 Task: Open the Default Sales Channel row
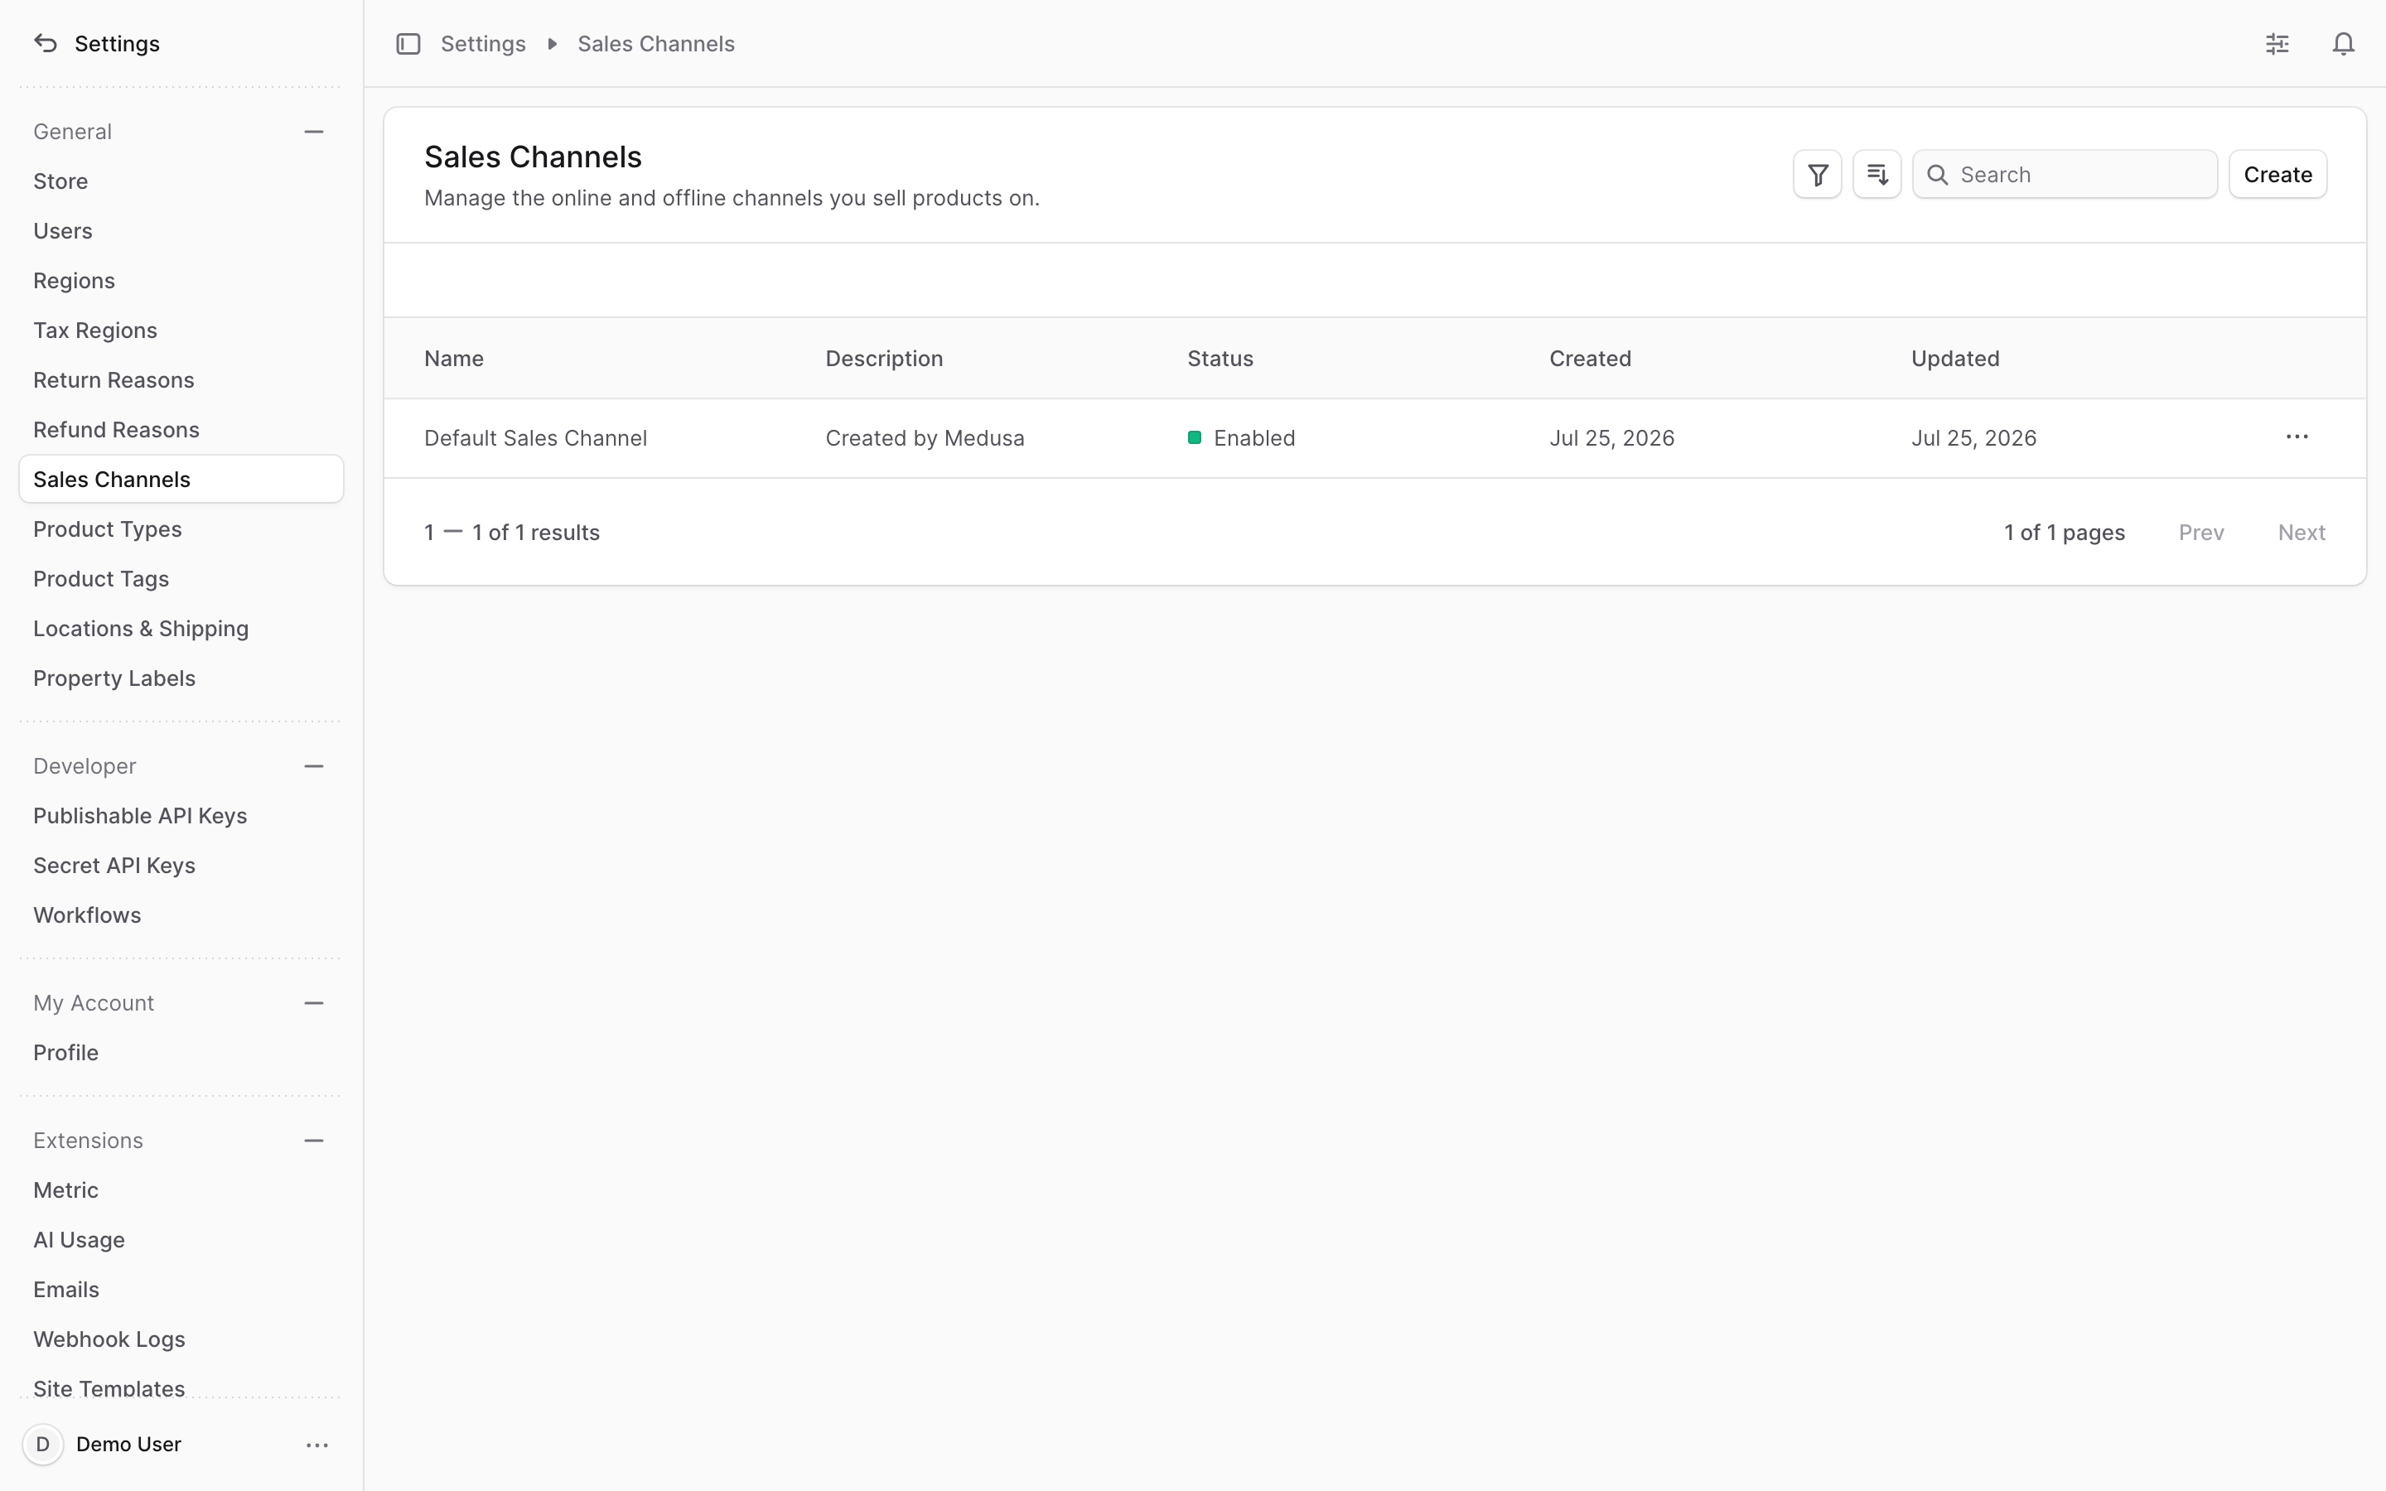(x=1374, y=438)
